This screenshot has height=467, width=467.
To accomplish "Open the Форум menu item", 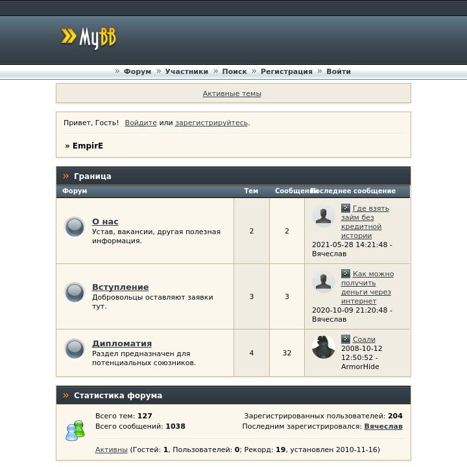I will click(x=138, y=71).
